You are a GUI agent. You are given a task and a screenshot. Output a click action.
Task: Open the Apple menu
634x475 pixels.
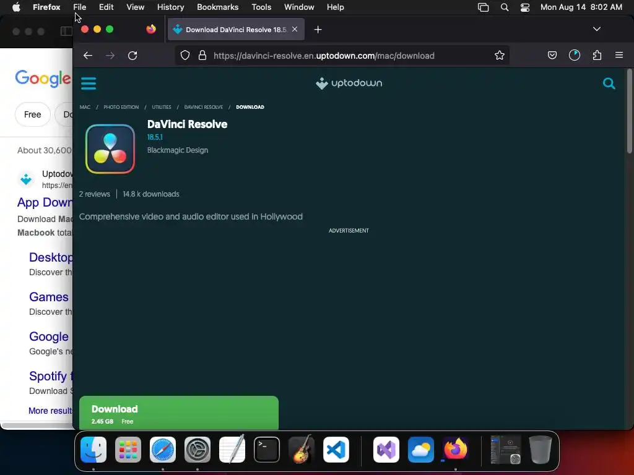(x=16, y=7)
